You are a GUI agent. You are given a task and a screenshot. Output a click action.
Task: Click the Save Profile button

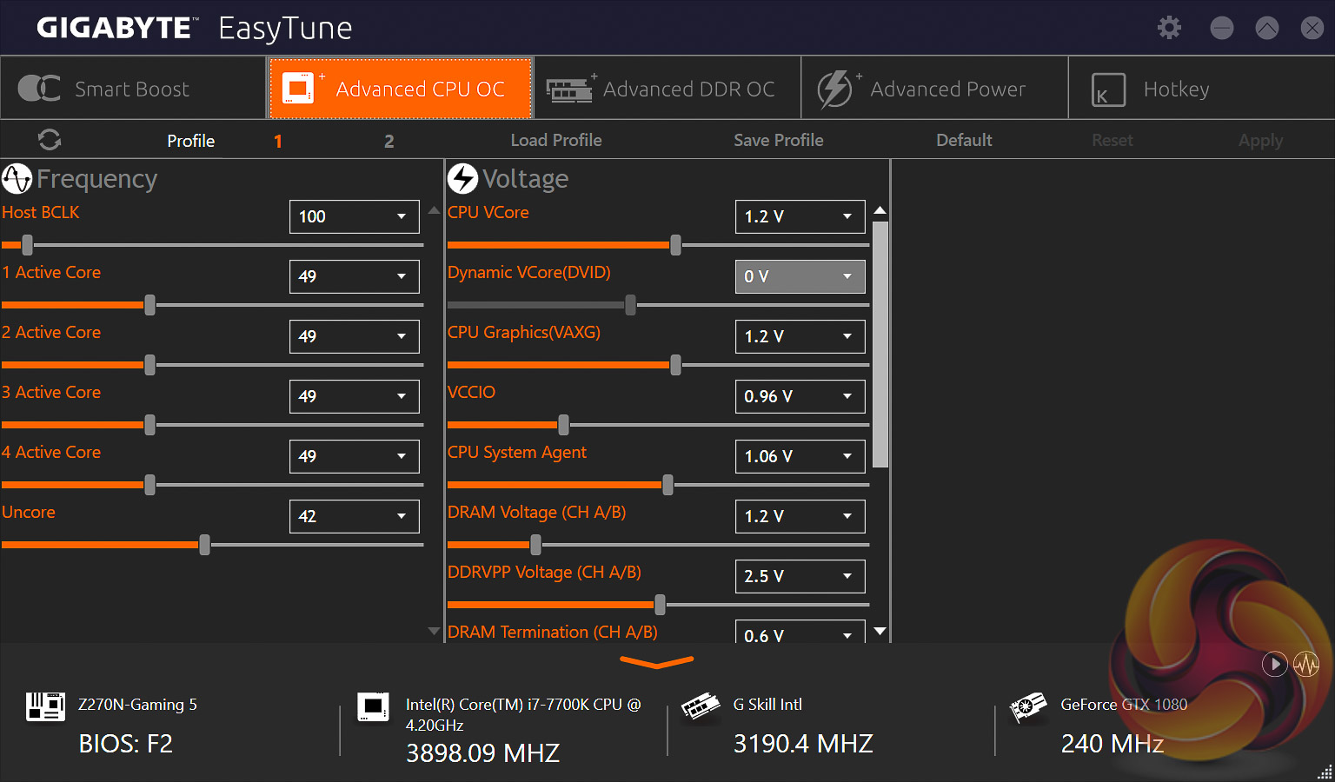click(x=778, y=140)
